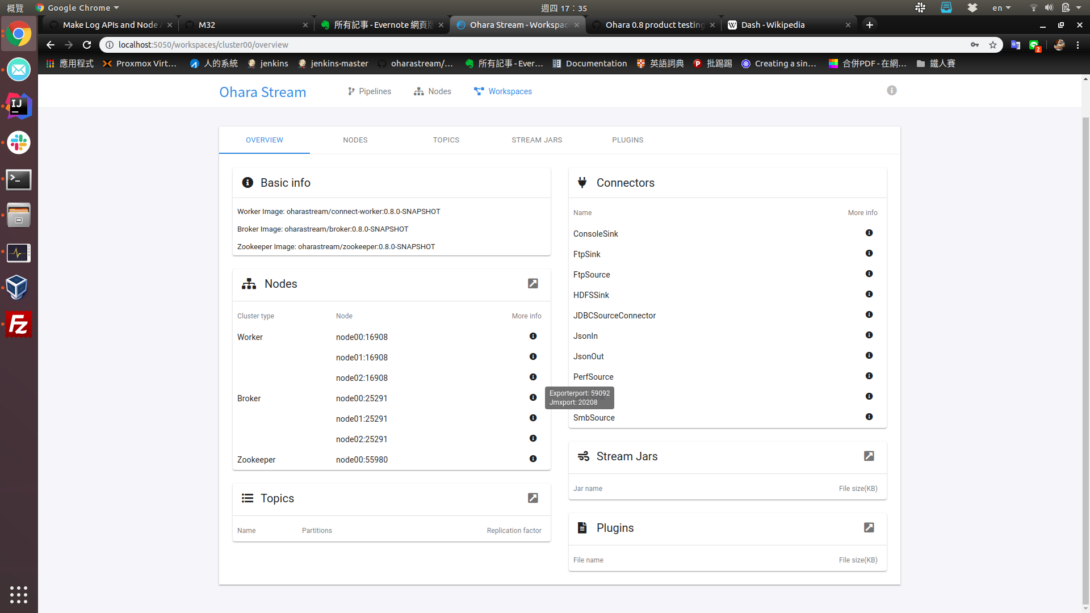Go back to previous page

click(x=51, y=45)
